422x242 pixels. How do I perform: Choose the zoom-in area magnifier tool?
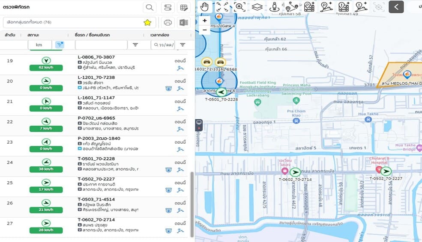point(239,7)
